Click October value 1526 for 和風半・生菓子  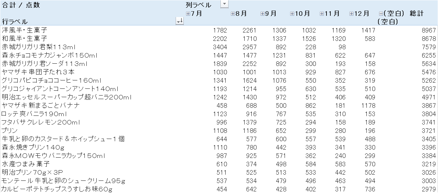click(309, 39)
